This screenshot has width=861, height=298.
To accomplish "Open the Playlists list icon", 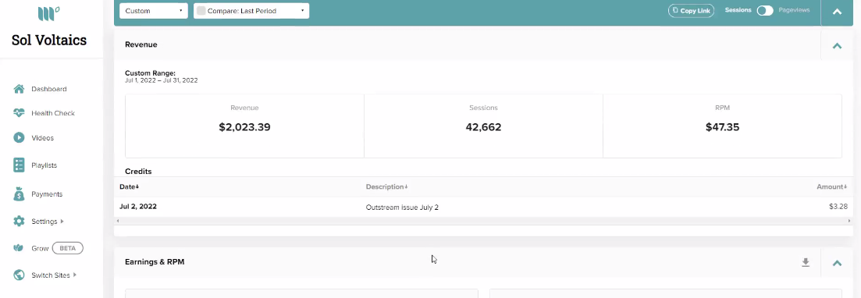I will [x=20, y=165].
